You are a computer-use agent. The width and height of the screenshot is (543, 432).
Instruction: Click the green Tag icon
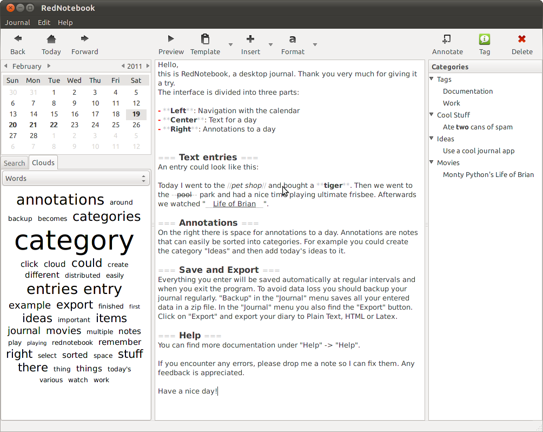point(484,39)
